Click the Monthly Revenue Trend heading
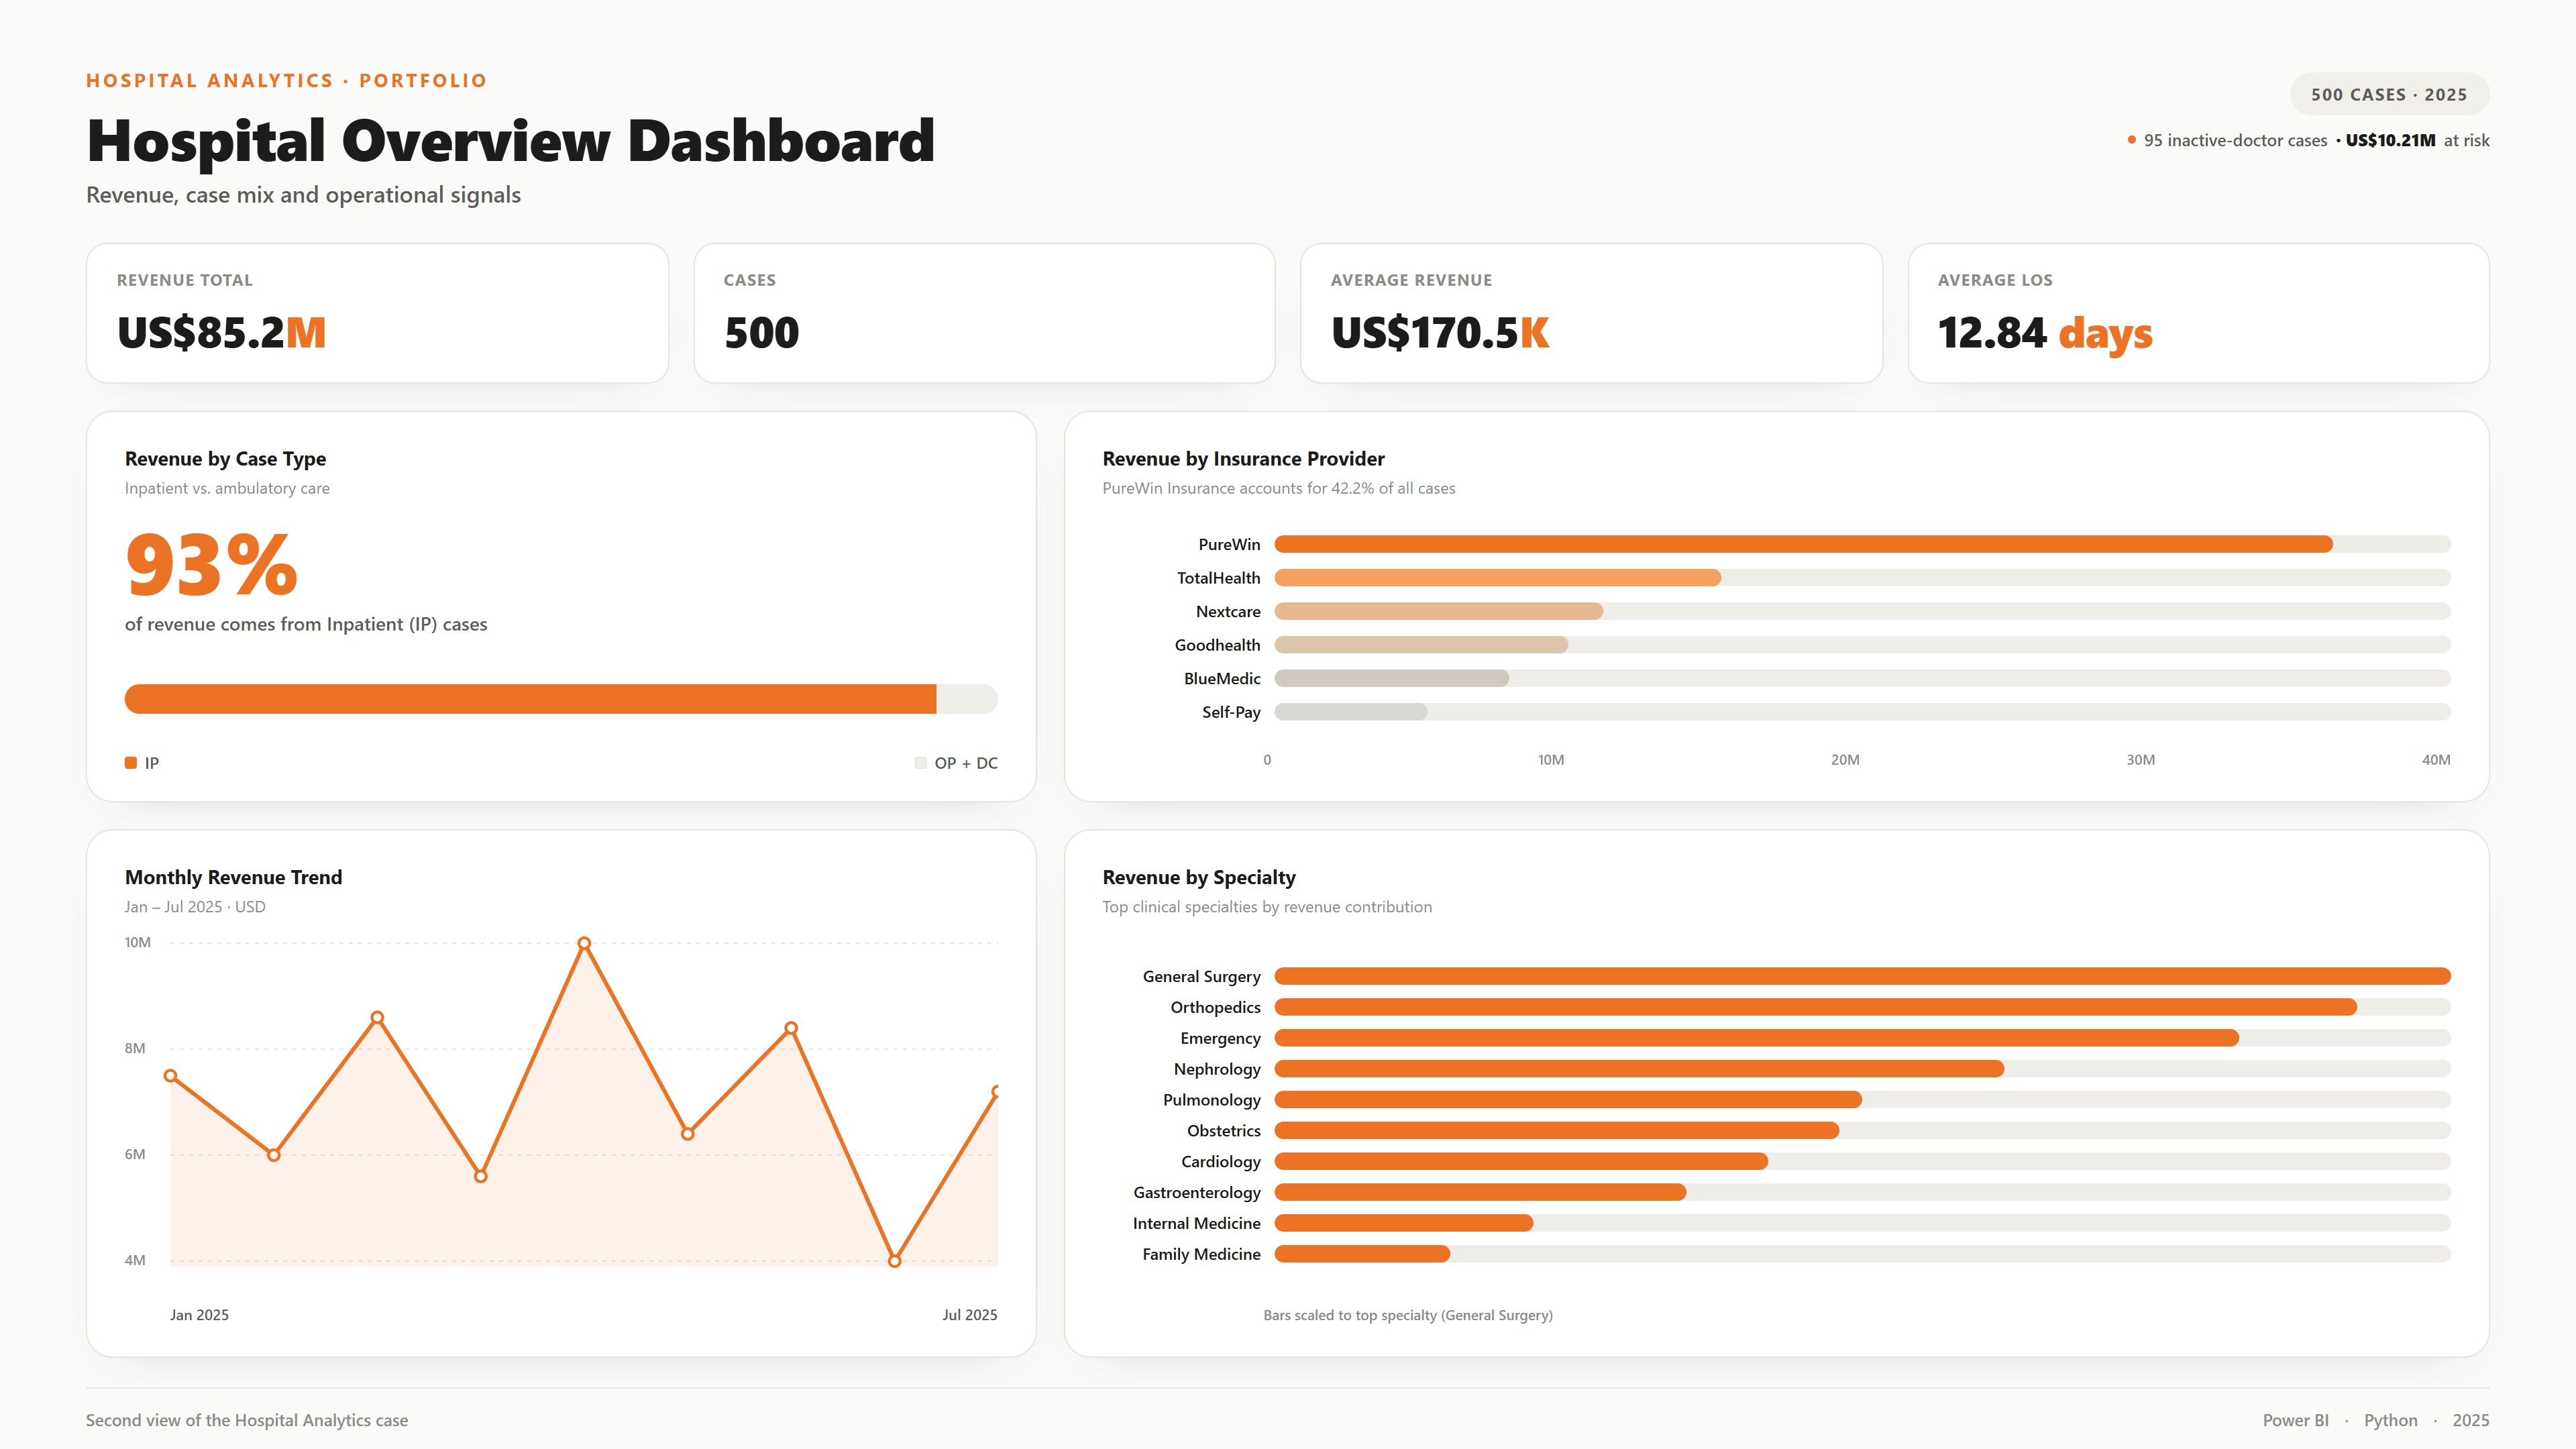 (233, 877)
